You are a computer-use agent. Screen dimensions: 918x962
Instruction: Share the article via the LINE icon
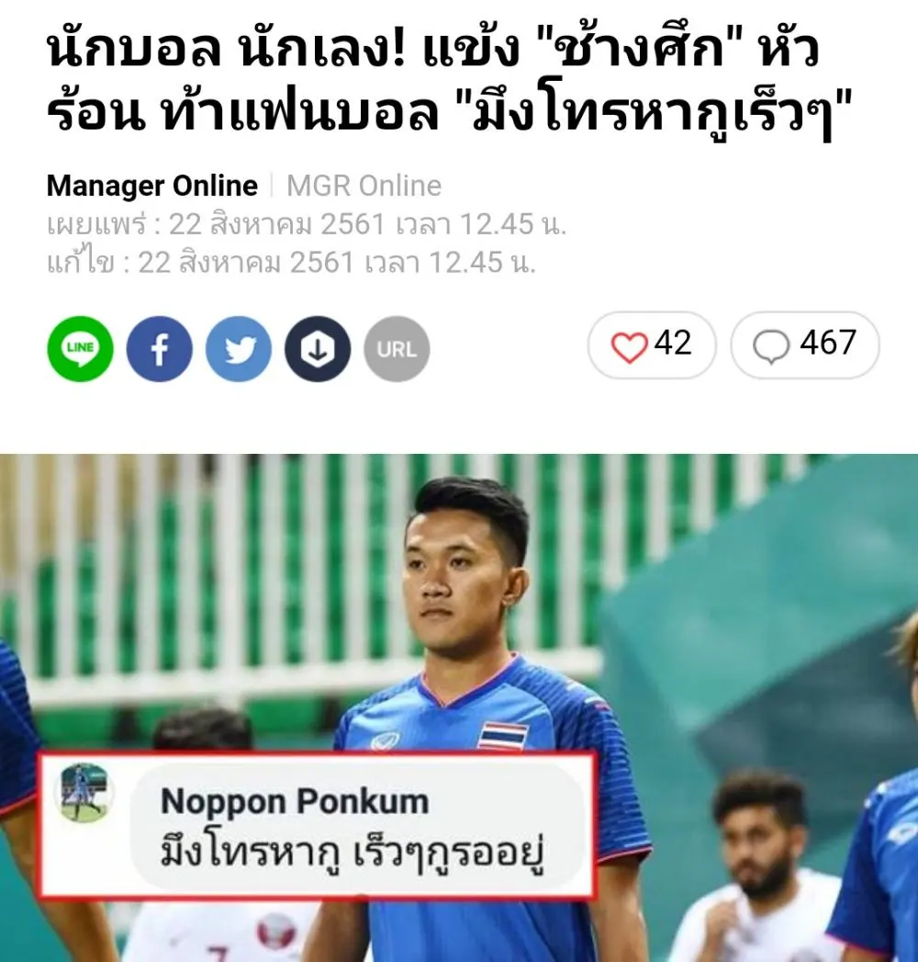80,349
